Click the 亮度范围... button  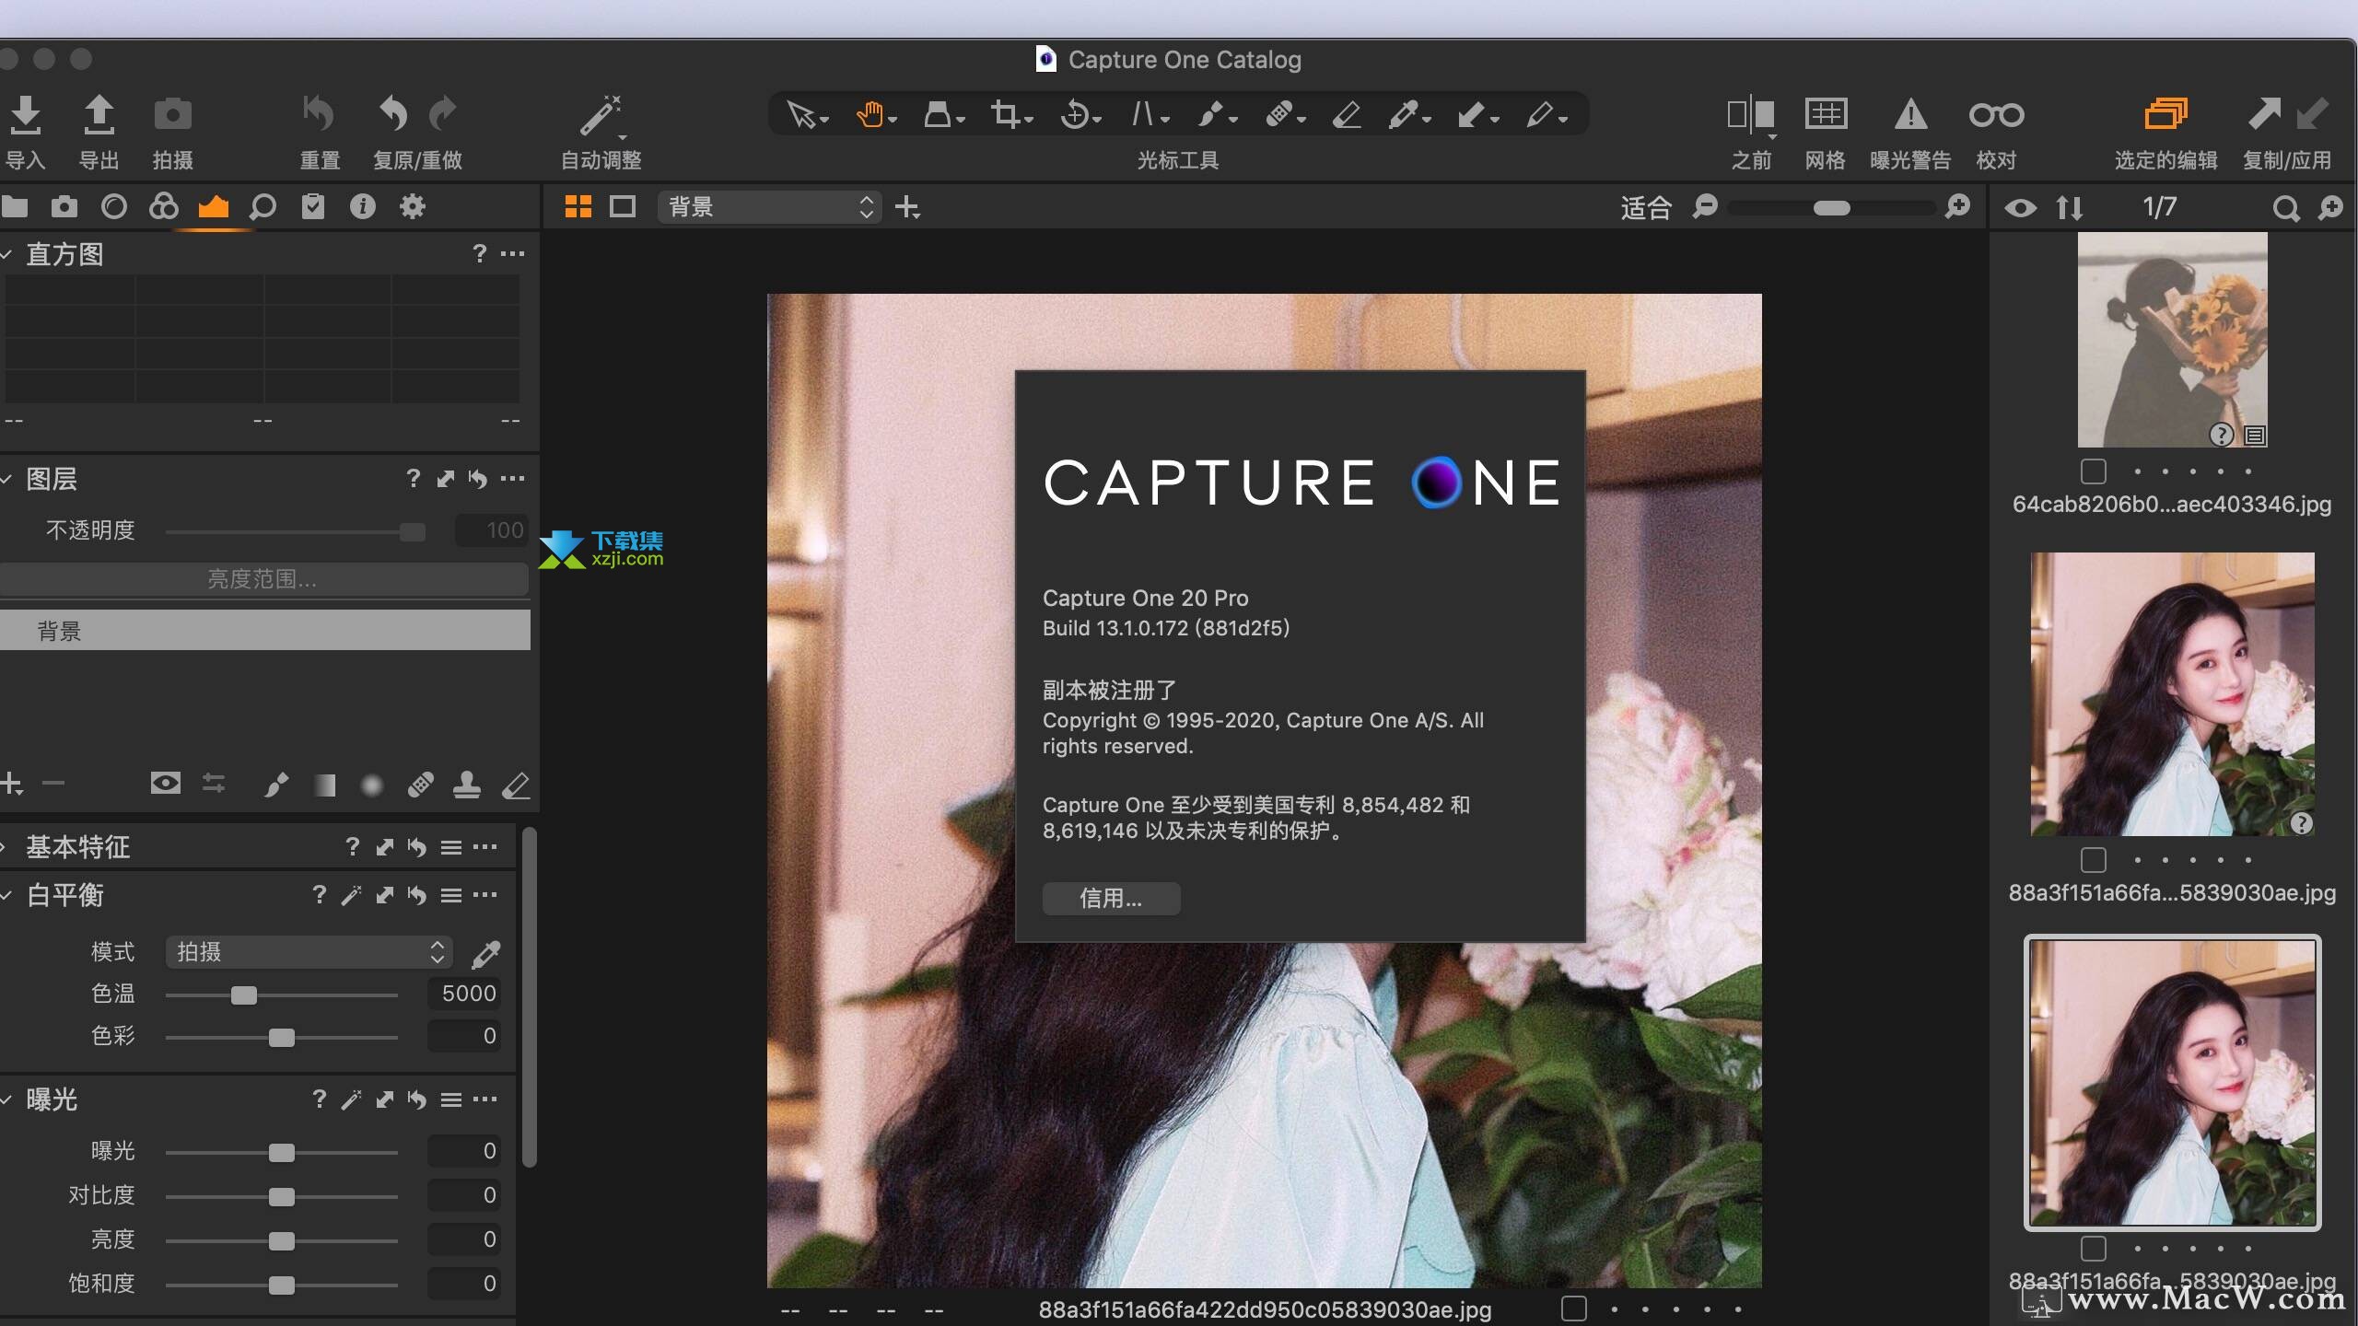coord(263,579)
